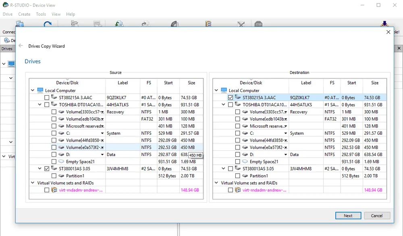Collapse destination ST380013AS 3.05 node

point(223,168)
